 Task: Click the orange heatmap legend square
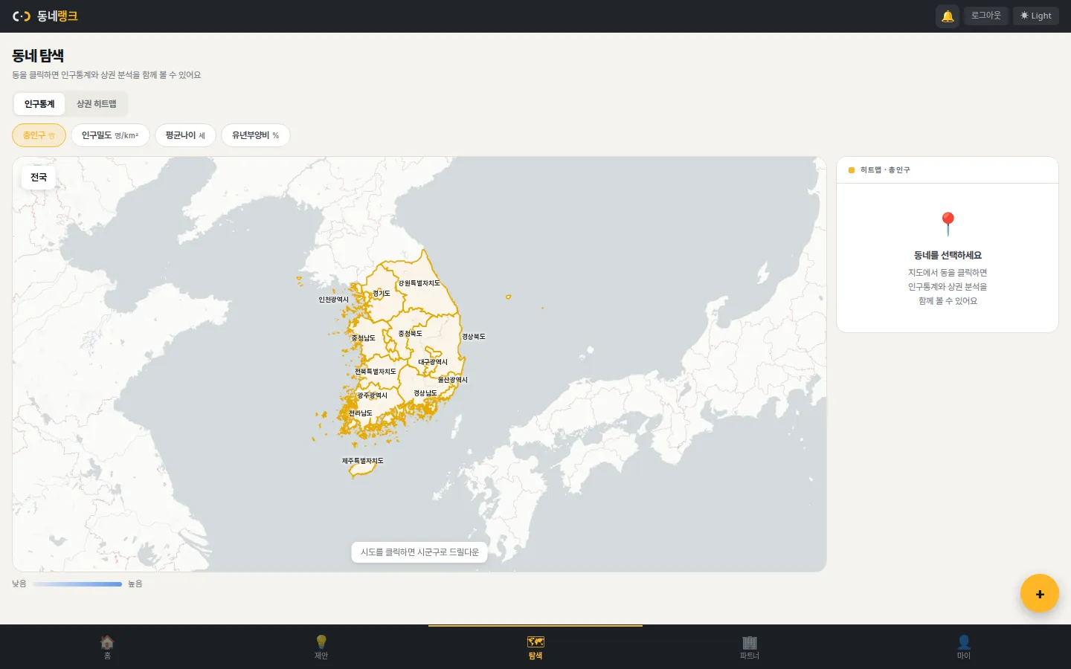coord(852,170)
